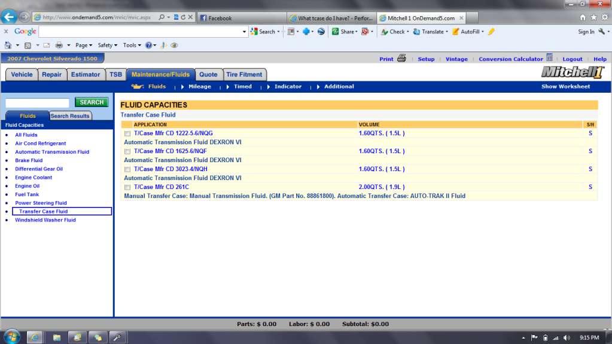
Task: Click the Translate button in Google toolbar
Action: [428, 32]
